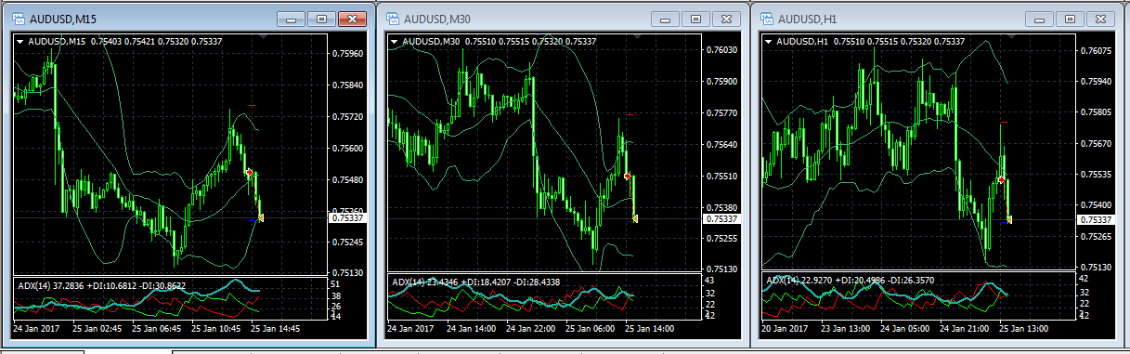Select the red trade arrow on M15 chart

tap(249, 173)
